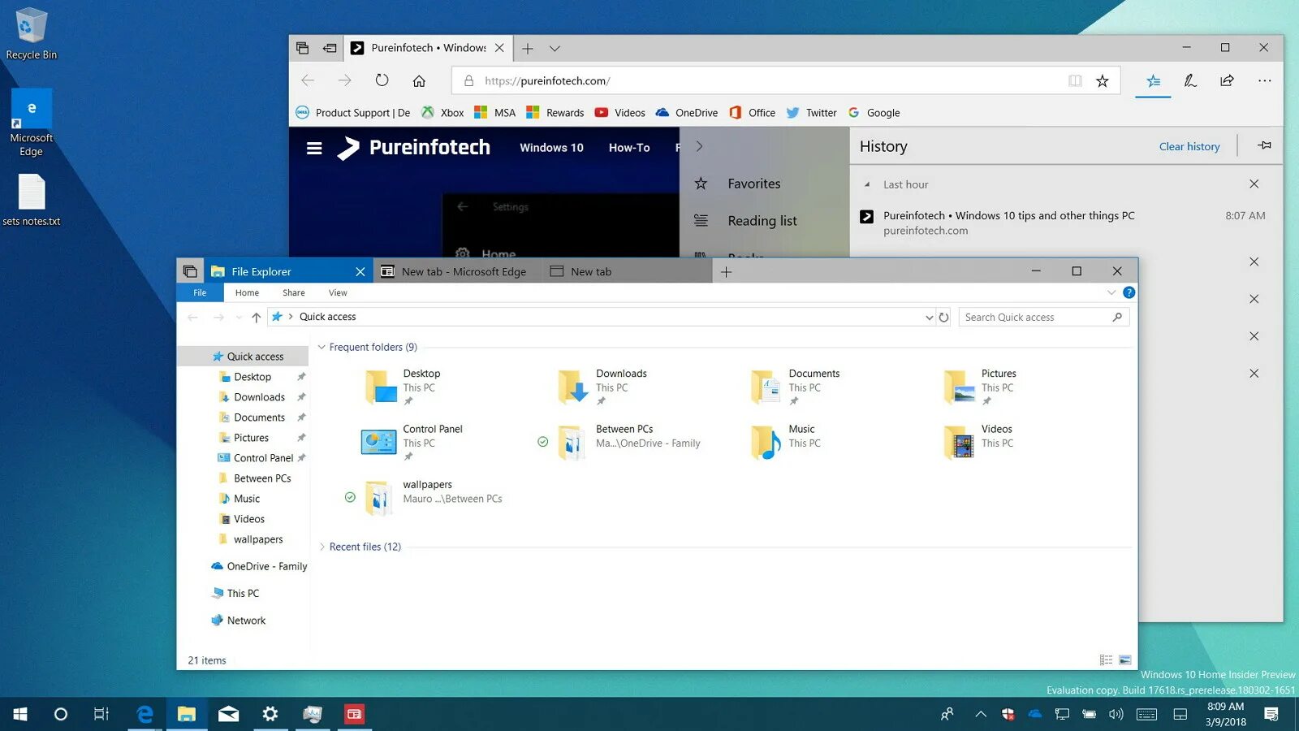Open the File Explorer address bar dropdown

(929, 317)
